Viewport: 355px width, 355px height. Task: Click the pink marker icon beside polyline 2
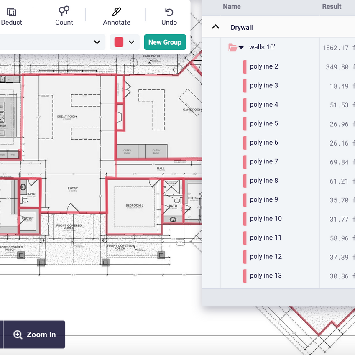(x=244, y=66)
